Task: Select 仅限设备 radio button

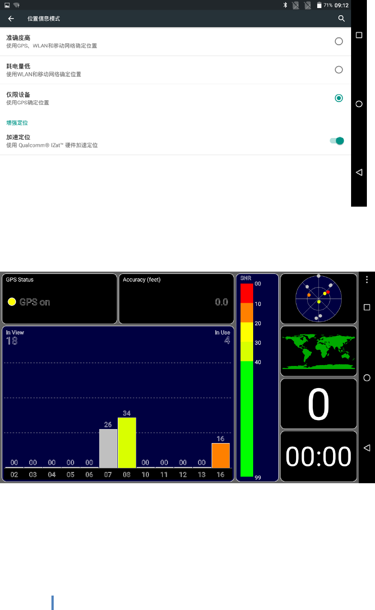Action: coord(339,98)
